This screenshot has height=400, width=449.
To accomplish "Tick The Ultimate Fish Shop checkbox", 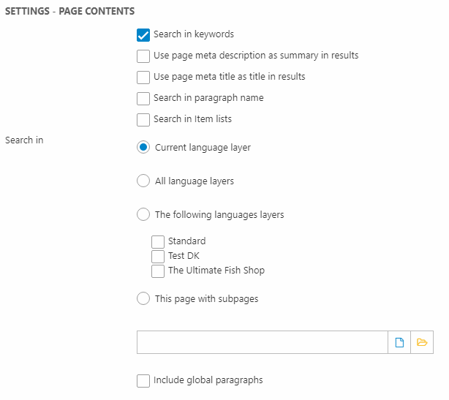I will click(158, 271).
